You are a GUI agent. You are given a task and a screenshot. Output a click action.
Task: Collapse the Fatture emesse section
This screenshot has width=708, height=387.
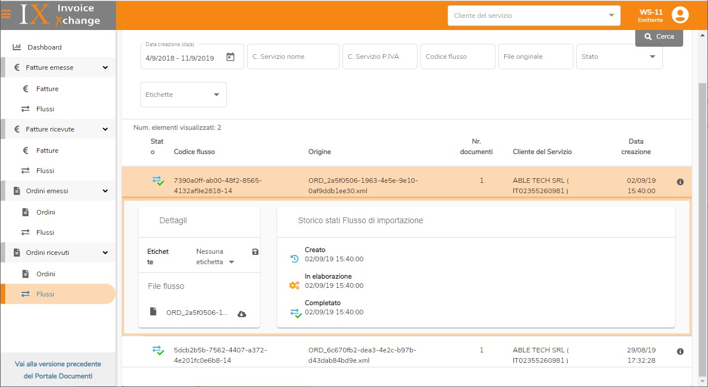pyautogui.click(x=105, y=67)
